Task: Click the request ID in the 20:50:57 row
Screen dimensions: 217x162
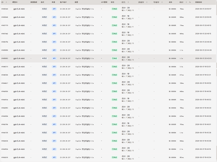Action: pos(5,9)
